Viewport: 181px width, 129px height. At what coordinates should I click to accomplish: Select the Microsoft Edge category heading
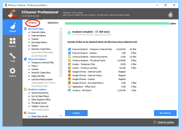(x=36, y=29)
